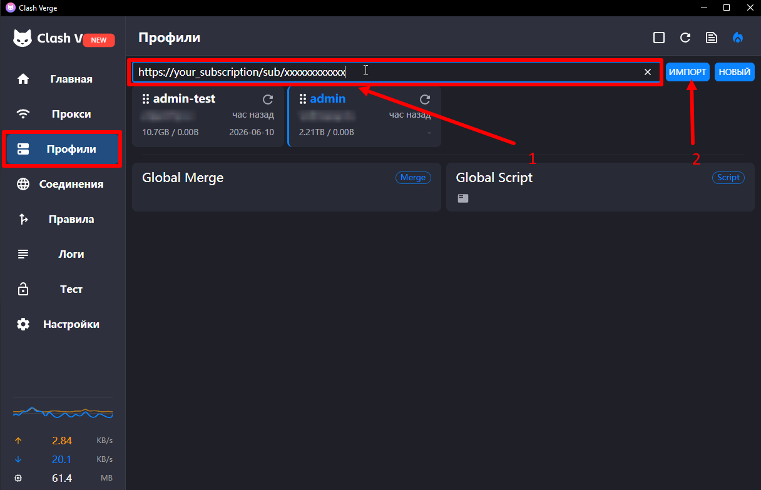
Task: Click the traffic graph in sidebar
Action: (x=63, y=413)
